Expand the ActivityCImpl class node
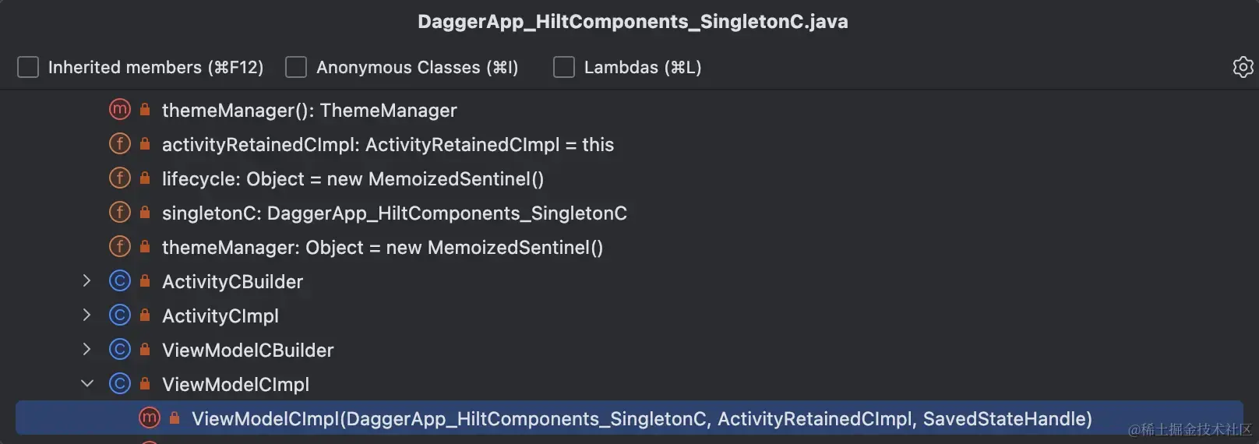 [x=86, y=315]
